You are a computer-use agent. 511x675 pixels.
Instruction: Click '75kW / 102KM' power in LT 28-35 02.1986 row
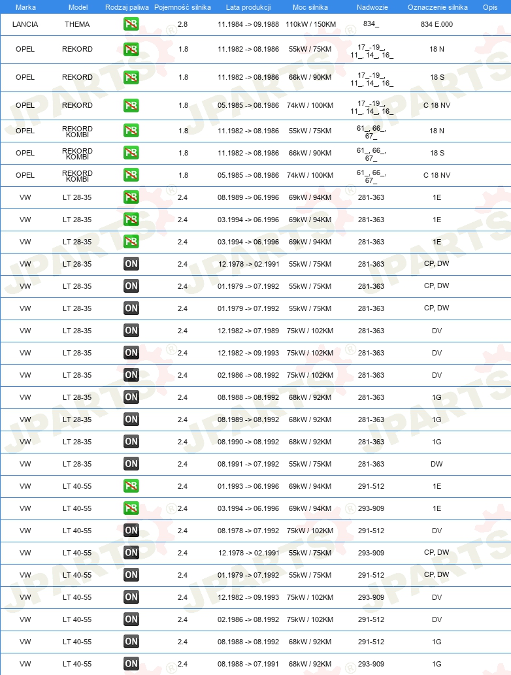[x=310, y=375]
